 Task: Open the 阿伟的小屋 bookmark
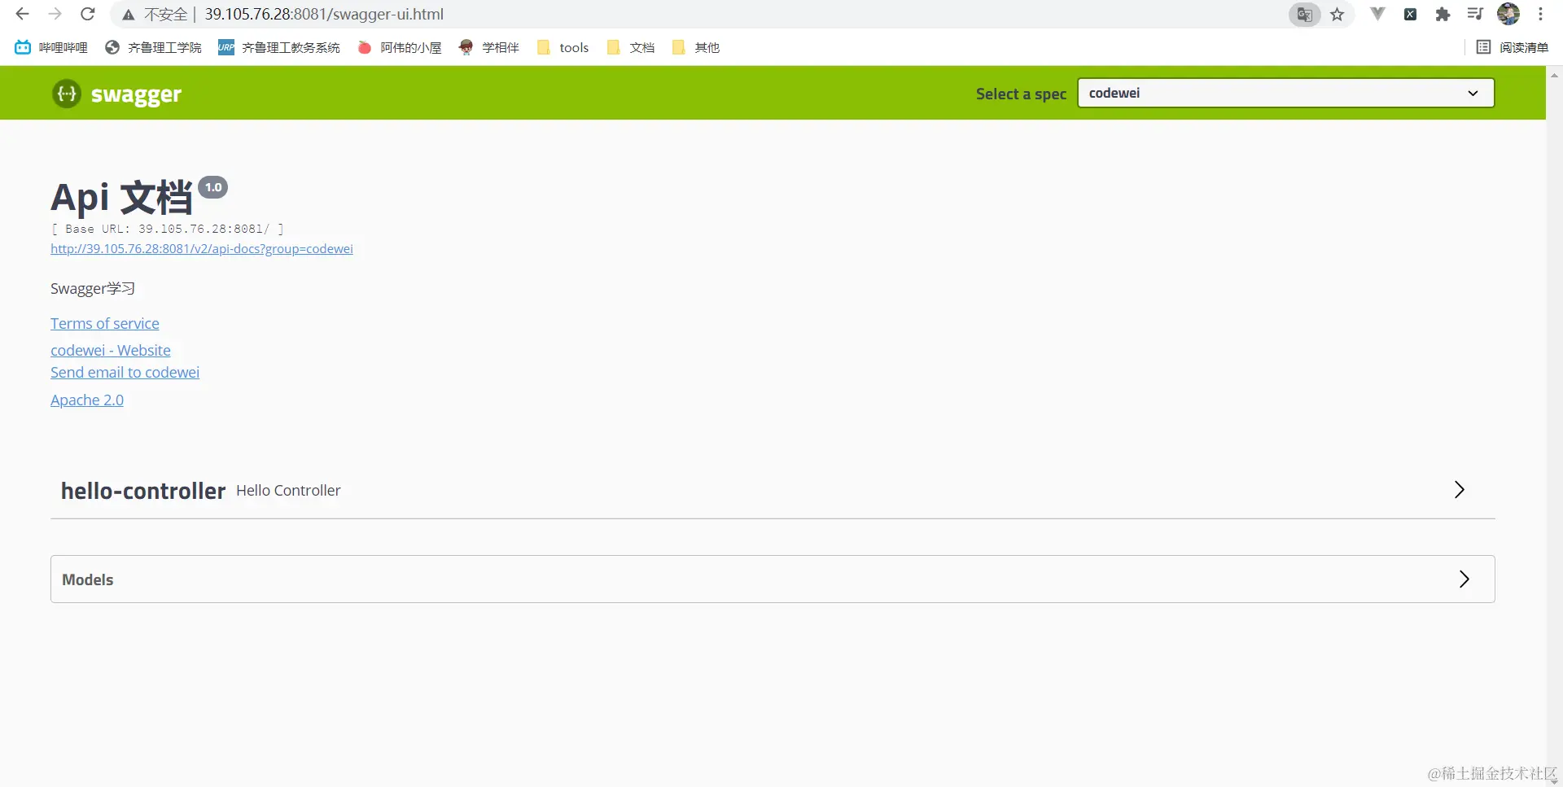click(400, 47)
